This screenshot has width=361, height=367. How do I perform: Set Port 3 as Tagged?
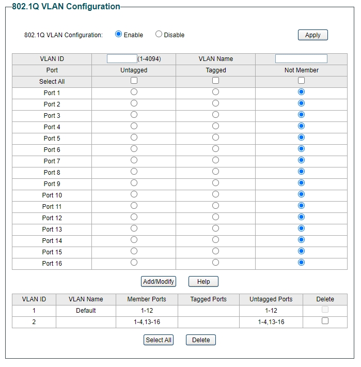[x=215, y=115]
